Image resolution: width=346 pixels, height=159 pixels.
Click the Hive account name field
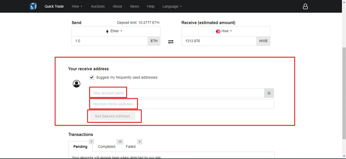pyautogui.click(x=177, y=93)
